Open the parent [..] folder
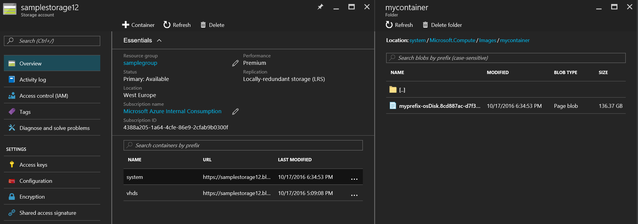This screenshot has width=638, height=224. coord(402,90)
